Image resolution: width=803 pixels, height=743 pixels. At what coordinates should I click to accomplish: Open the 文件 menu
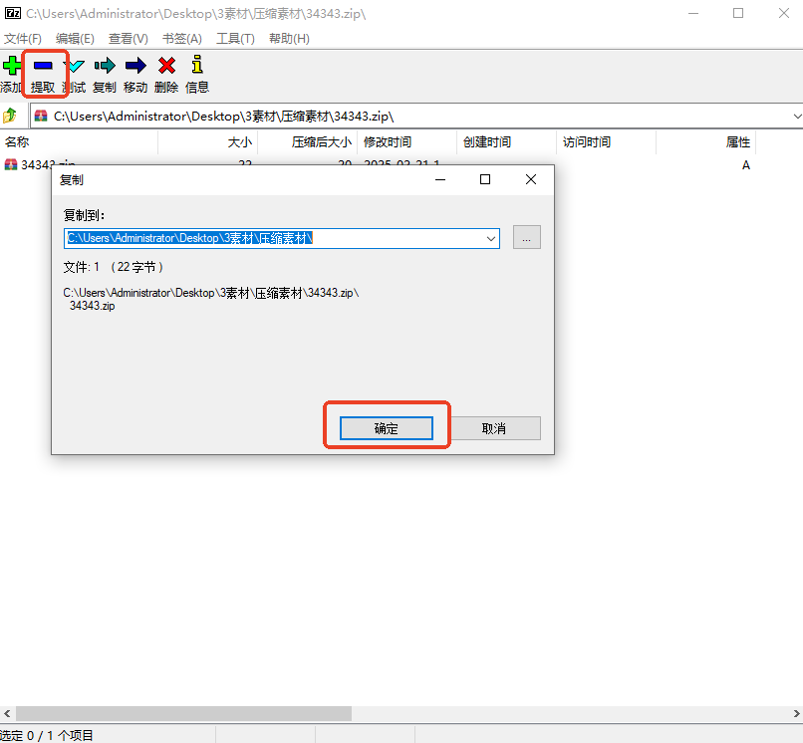(22, 38)
